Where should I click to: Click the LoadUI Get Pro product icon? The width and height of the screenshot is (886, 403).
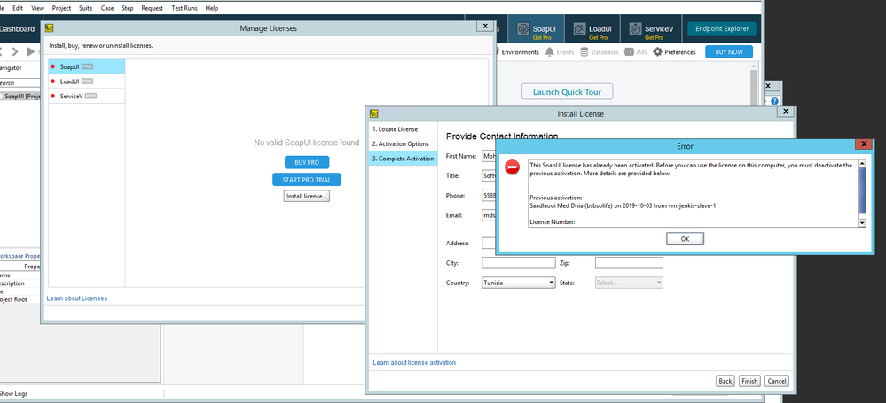[x=577, y=29]
